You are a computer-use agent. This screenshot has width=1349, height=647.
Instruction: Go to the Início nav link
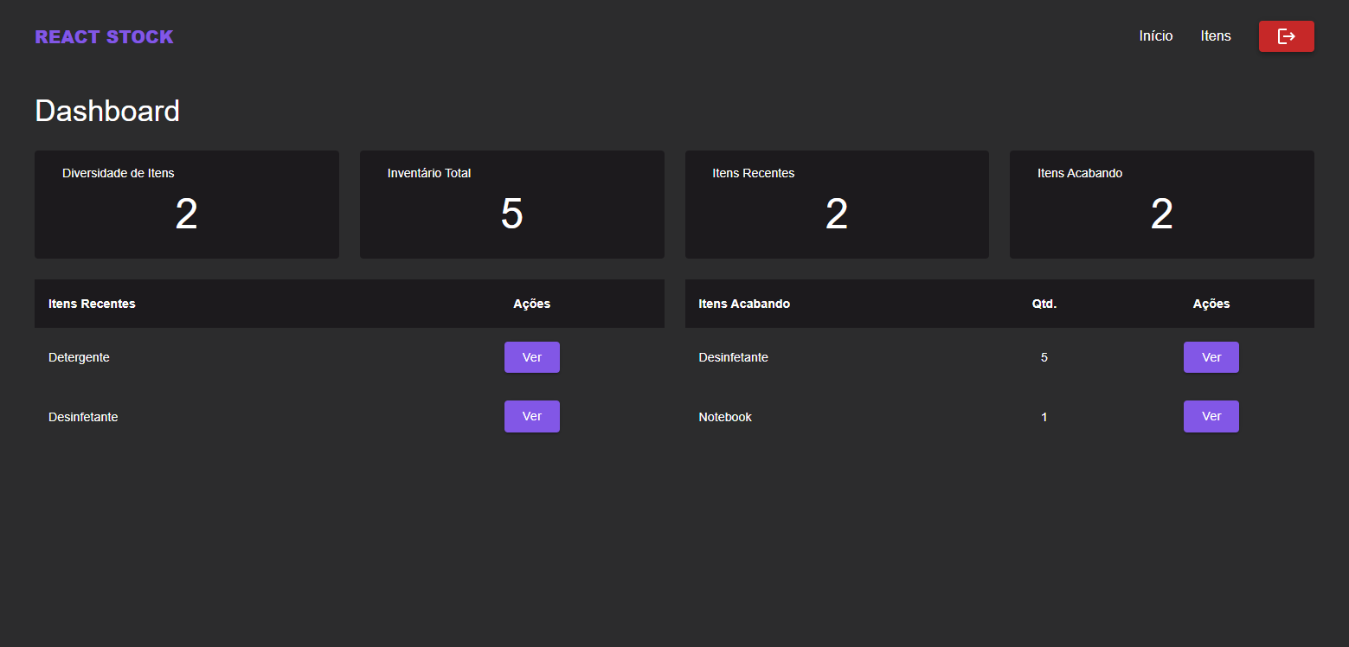(x=1155, y=36)
